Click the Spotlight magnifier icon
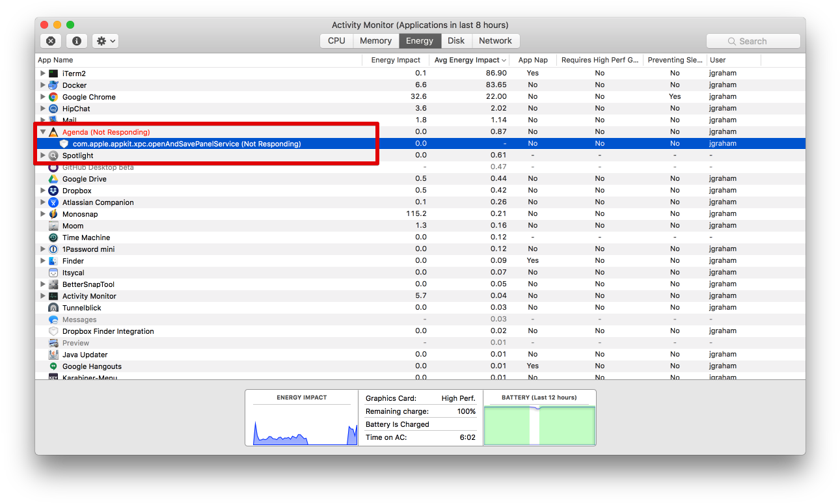 click(x=53, y=156)
